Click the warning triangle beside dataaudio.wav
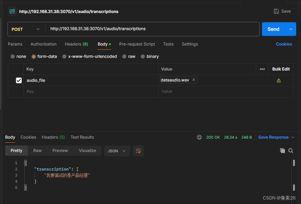The height and width of the screenshot is (204, 301). point(278,80)
